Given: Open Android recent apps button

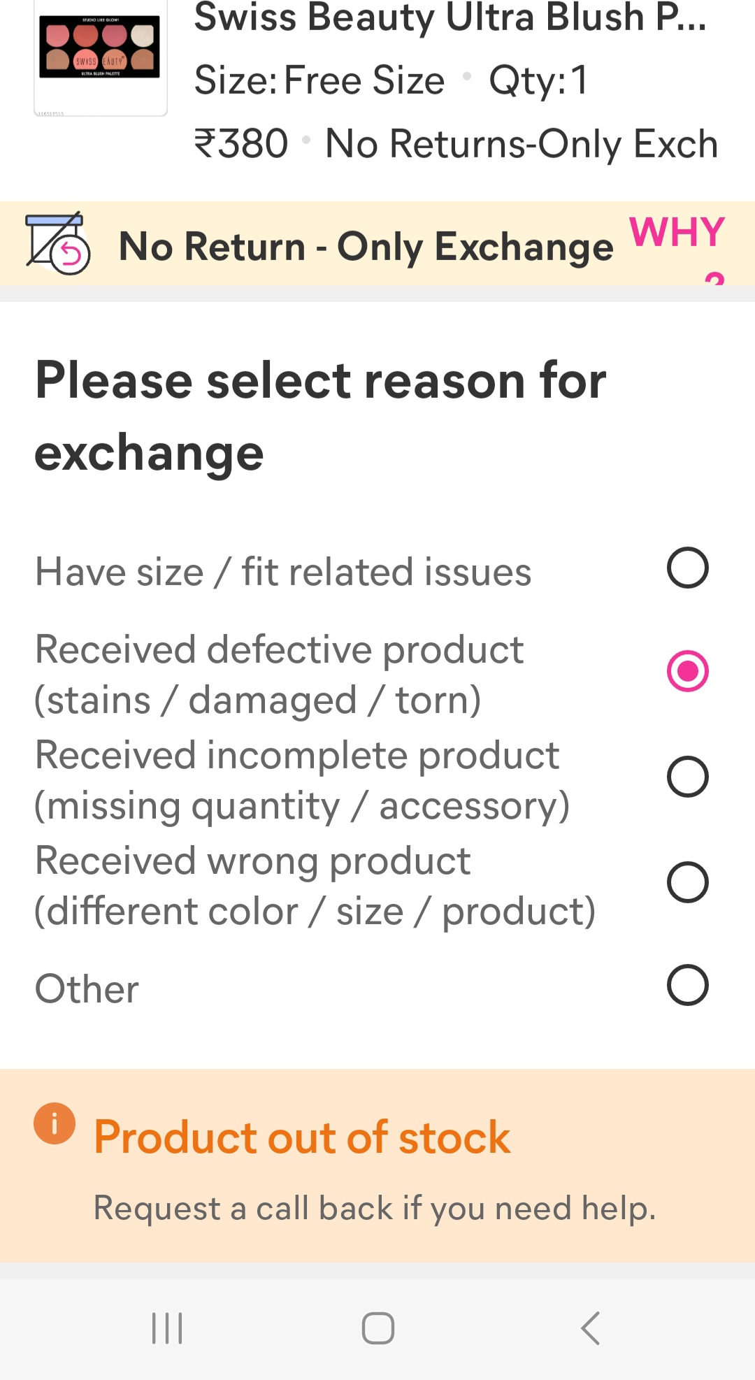Looking at the screenshot, I should coord(167,1328).
